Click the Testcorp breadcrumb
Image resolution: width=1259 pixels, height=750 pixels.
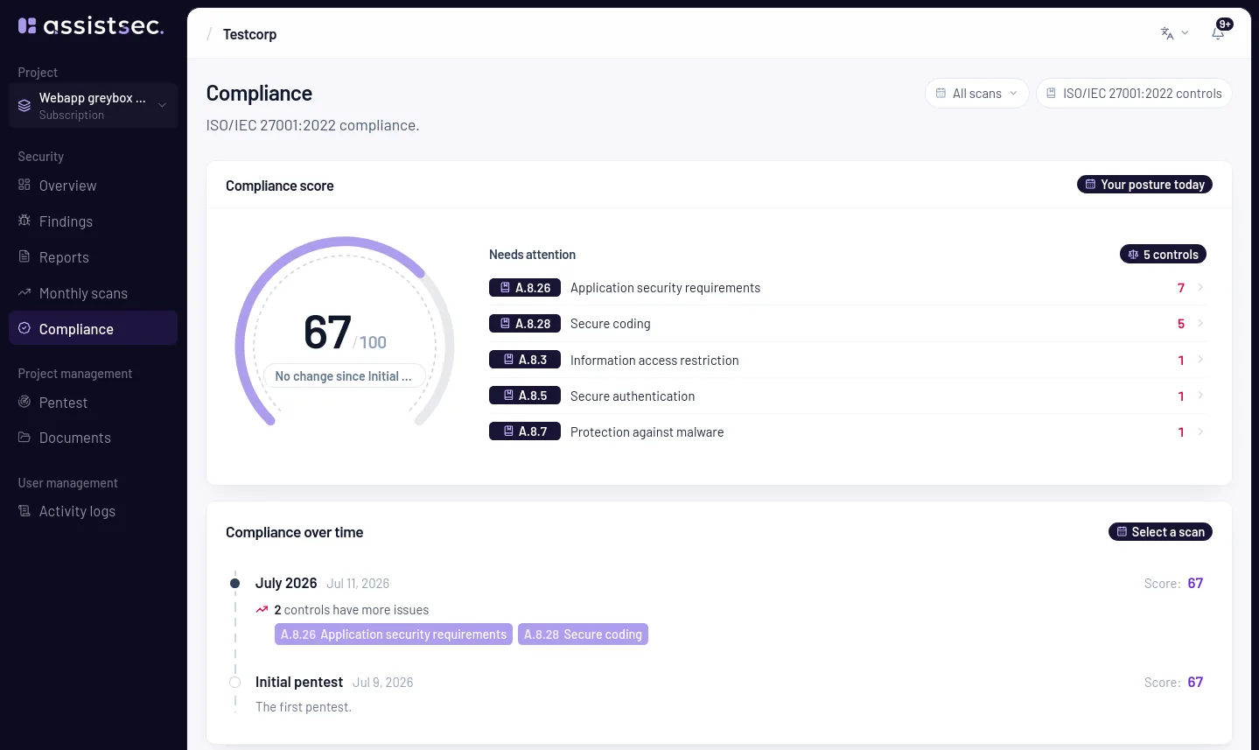pos(249,34)
